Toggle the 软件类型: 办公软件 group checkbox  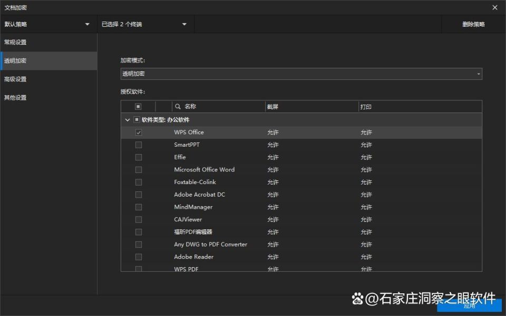(x=137, y=120)
